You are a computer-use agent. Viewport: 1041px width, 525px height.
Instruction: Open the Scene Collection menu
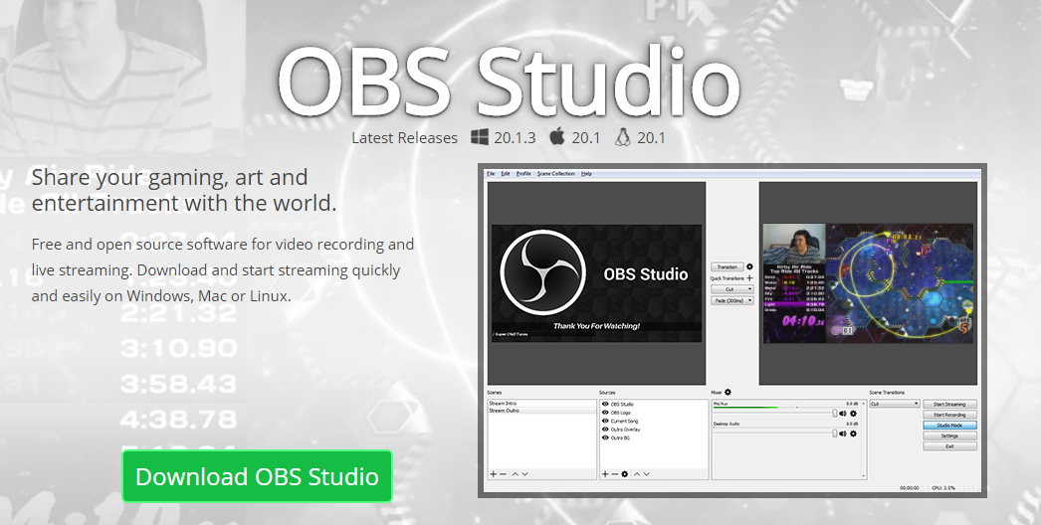coord(555,174)
